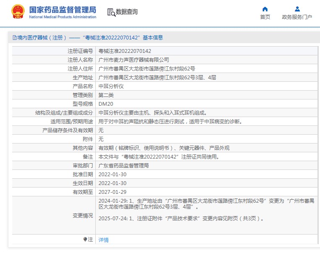Image resolution: width=320 pixels, height=253 pixels.
Task: Open the 数据查询 search icon
Action: (x=111, y=12)
